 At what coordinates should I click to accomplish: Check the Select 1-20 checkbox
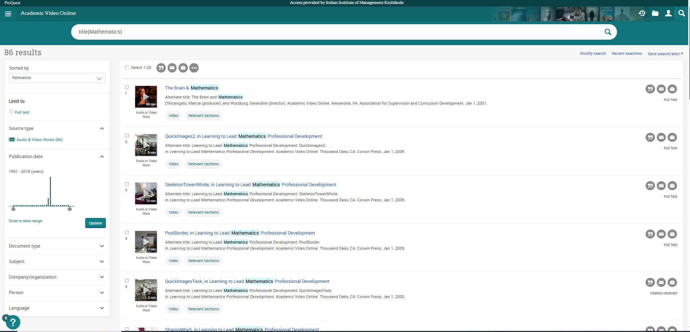point(127,67)
